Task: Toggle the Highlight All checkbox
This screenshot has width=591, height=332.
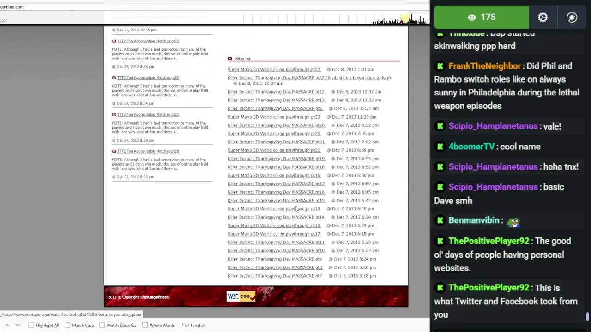Action: 31,325
